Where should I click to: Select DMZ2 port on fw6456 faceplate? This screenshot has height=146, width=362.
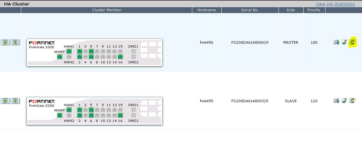(x=133, y=57)
